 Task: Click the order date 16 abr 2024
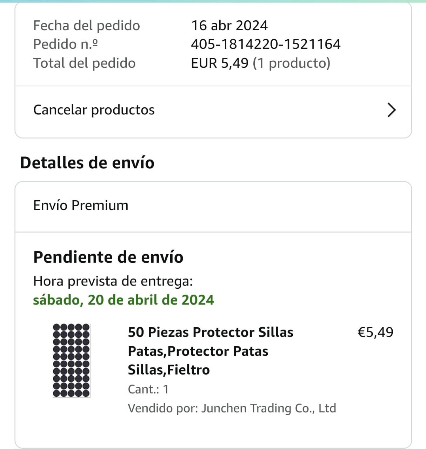pyautogui.click(x=229, y=26)
